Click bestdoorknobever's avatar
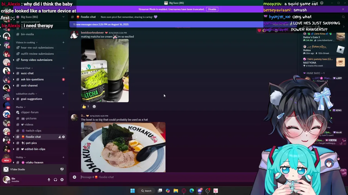Screen dimensions: 348x195 tap(74, 35)
